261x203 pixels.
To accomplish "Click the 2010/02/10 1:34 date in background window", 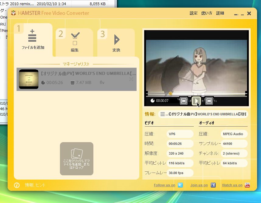I will click(x=51, y=4).
